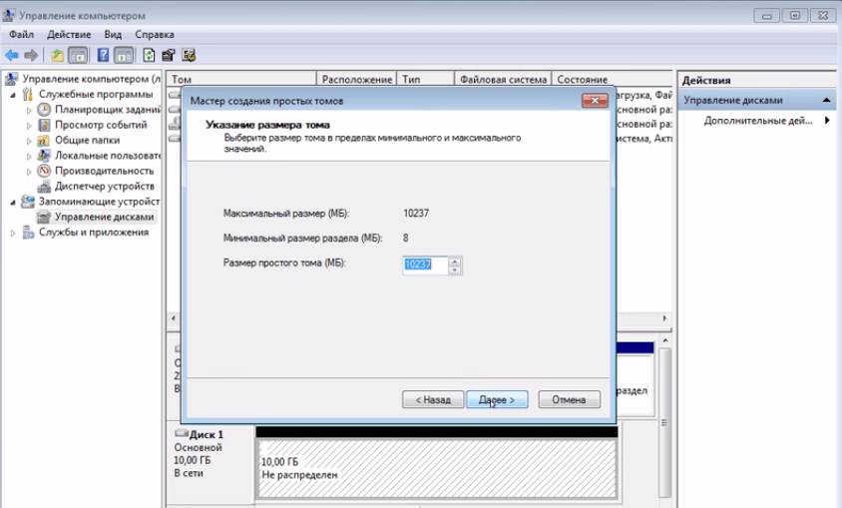
Task: Click the Device Manager icon in tree
Action: 44,187
